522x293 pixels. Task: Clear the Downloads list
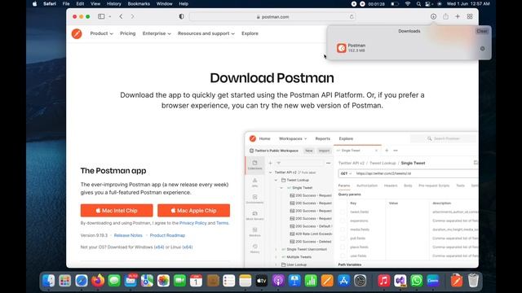482,31
